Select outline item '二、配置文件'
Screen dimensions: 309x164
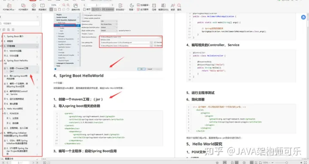(x=7, y=159)
